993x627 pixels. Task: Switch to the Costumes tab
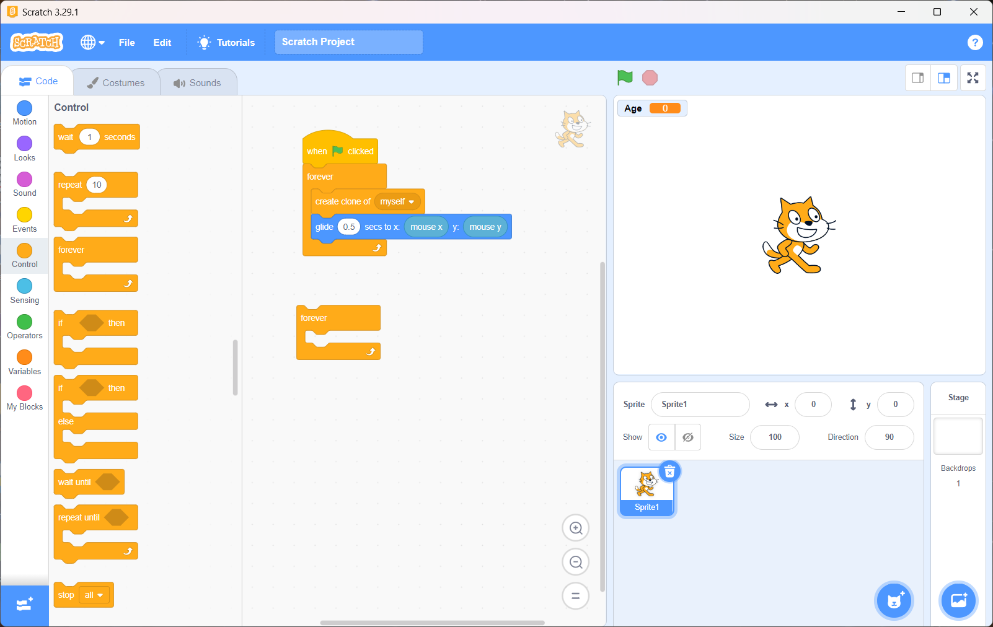pos(116,82)
